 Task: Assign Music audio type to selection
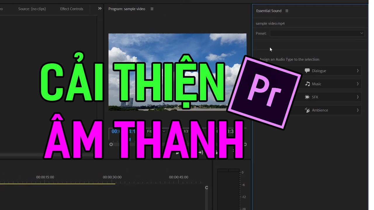tap(331, 84)
